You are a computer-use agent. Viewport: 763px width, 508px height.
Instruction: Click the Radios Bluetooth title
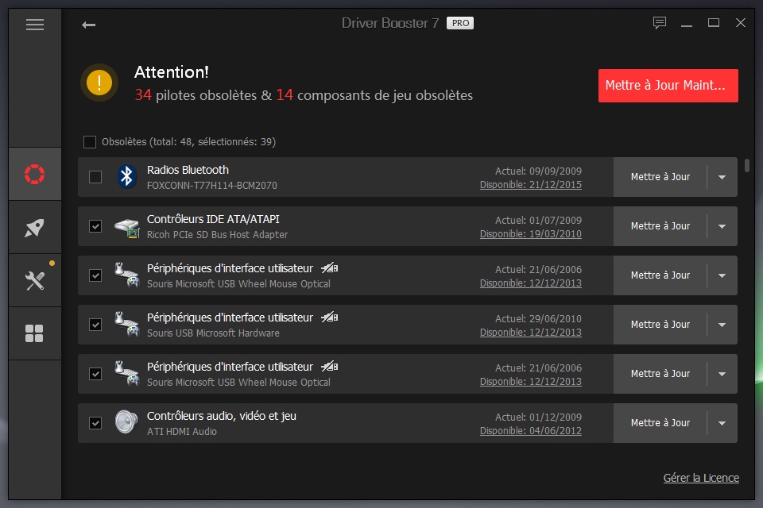click(x=188, y=170)
